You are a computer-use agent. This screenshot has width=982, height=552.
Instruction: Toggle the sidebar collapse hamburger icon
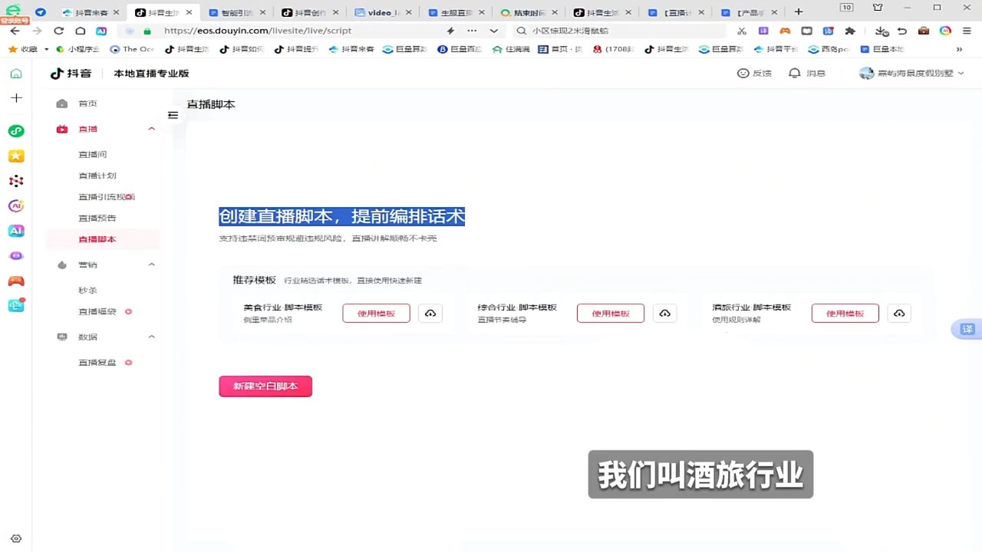coord(173,115)
